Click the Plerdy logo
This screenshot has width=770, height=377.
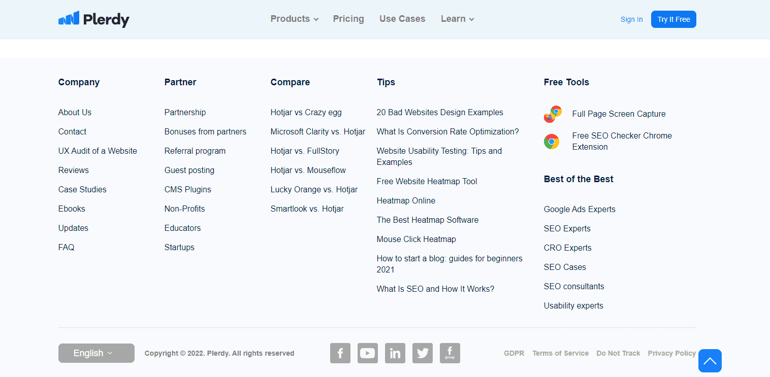[x=94, y=19]
